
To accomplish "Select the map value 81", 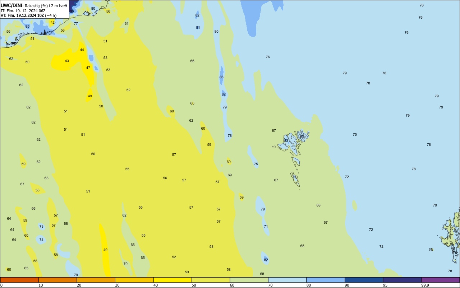I will point(198,28).
